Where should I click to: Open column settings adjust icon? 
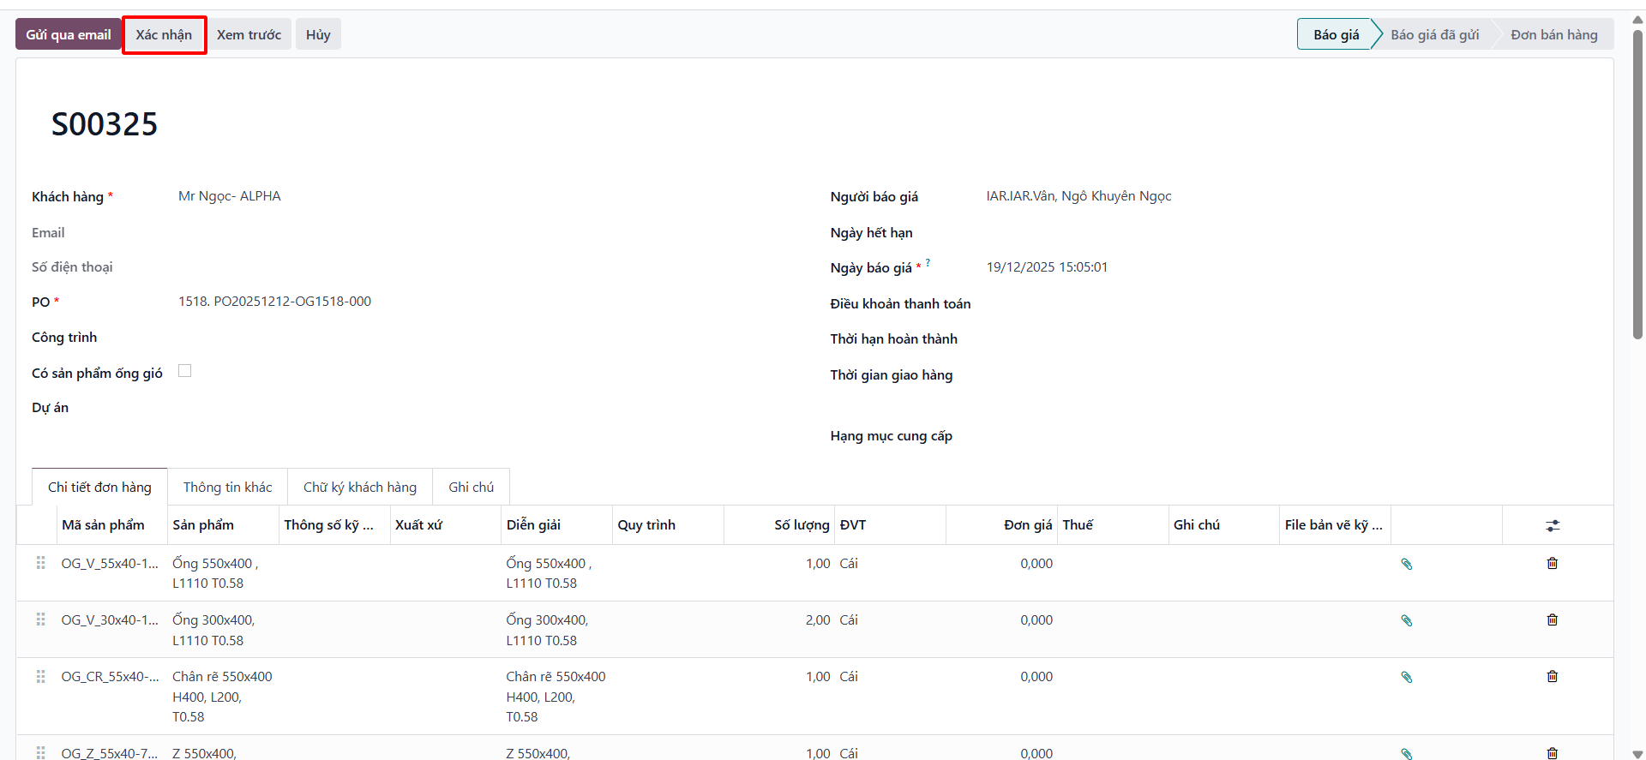1553,525
